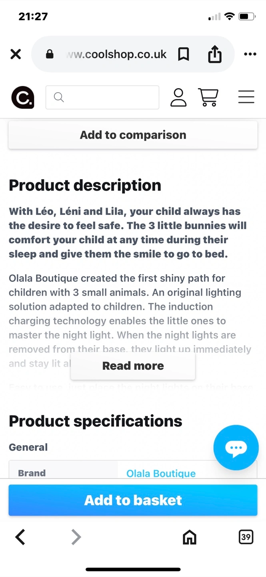Click Add to comparison button

pos(133,135)
